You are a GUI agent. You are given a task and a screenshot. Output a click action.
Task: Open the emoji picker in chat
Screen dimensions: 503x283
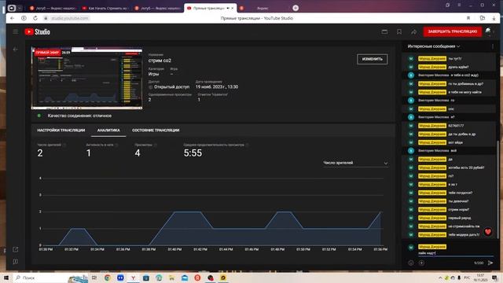411,263
